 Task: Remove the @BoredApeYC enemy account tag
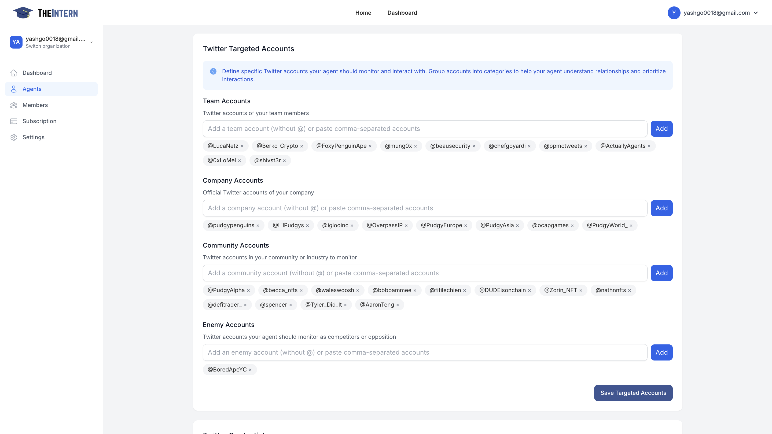[250, 370]
